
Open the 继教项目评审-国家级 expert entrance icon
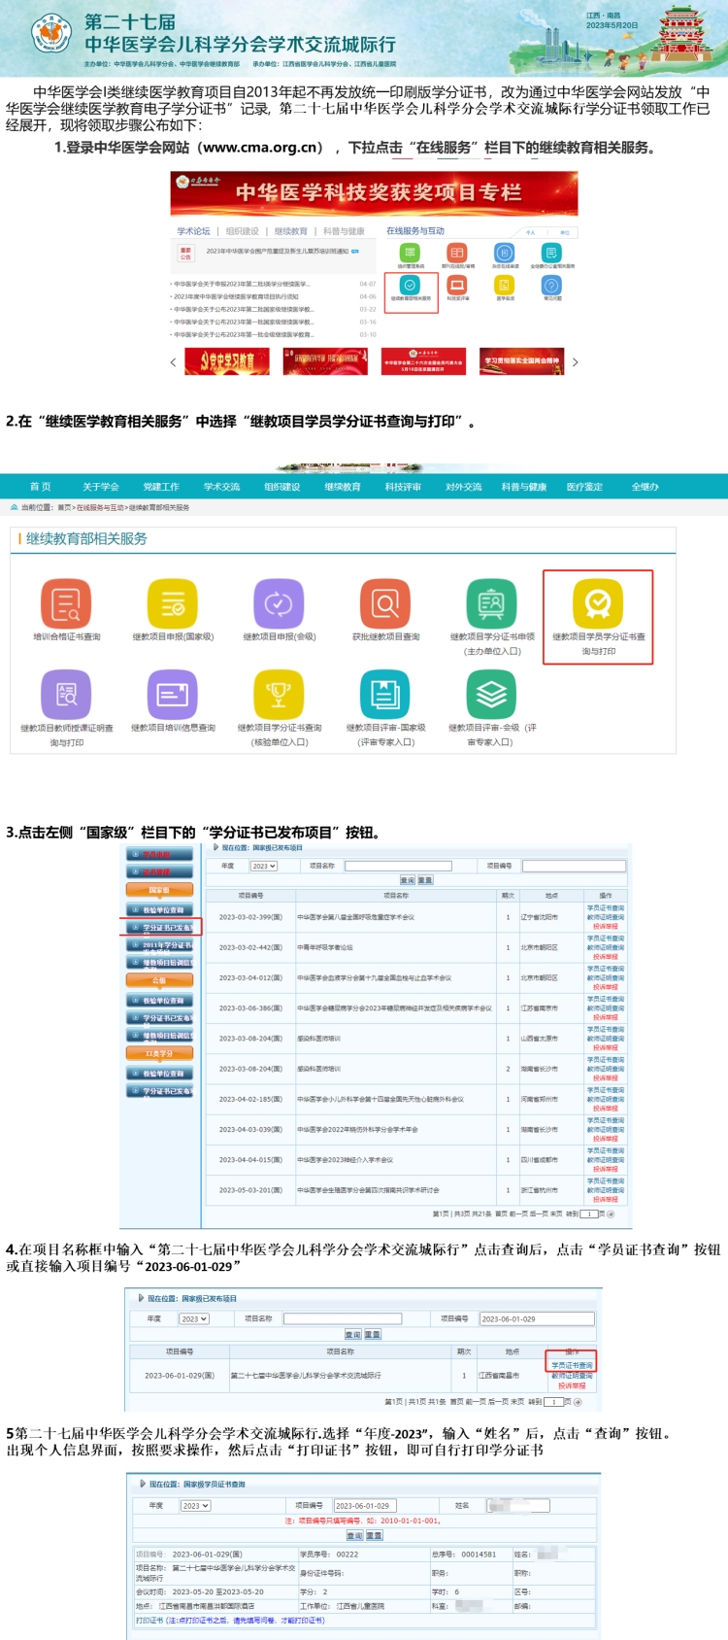[x=385, y=695]
